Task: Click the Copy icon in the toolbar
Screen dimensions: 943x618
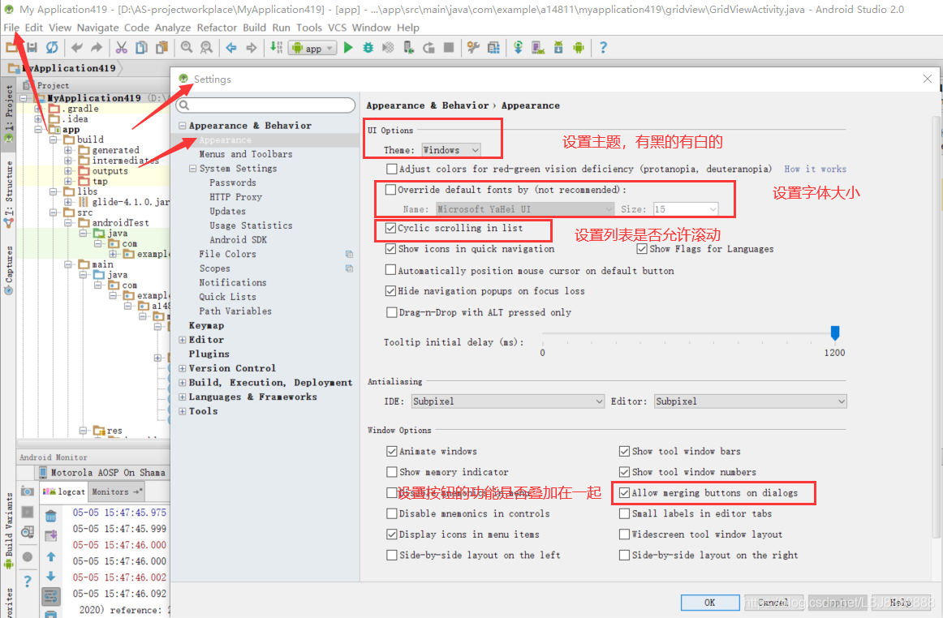Action: [141, 48]
